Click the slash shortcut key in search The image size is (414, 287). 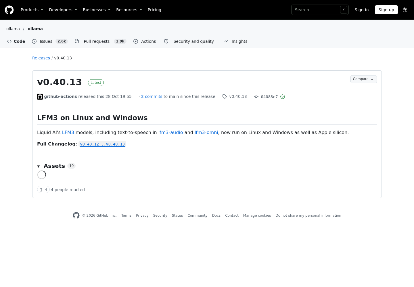click(344, 10)
